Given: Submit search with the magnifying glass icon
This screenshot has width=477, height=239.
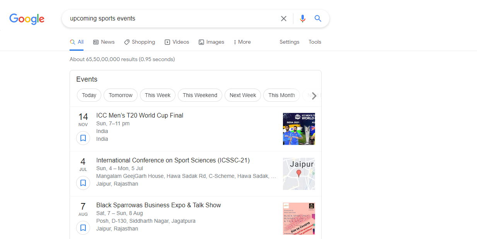Looking at the screenshot, I should click(x=318, y=19).
